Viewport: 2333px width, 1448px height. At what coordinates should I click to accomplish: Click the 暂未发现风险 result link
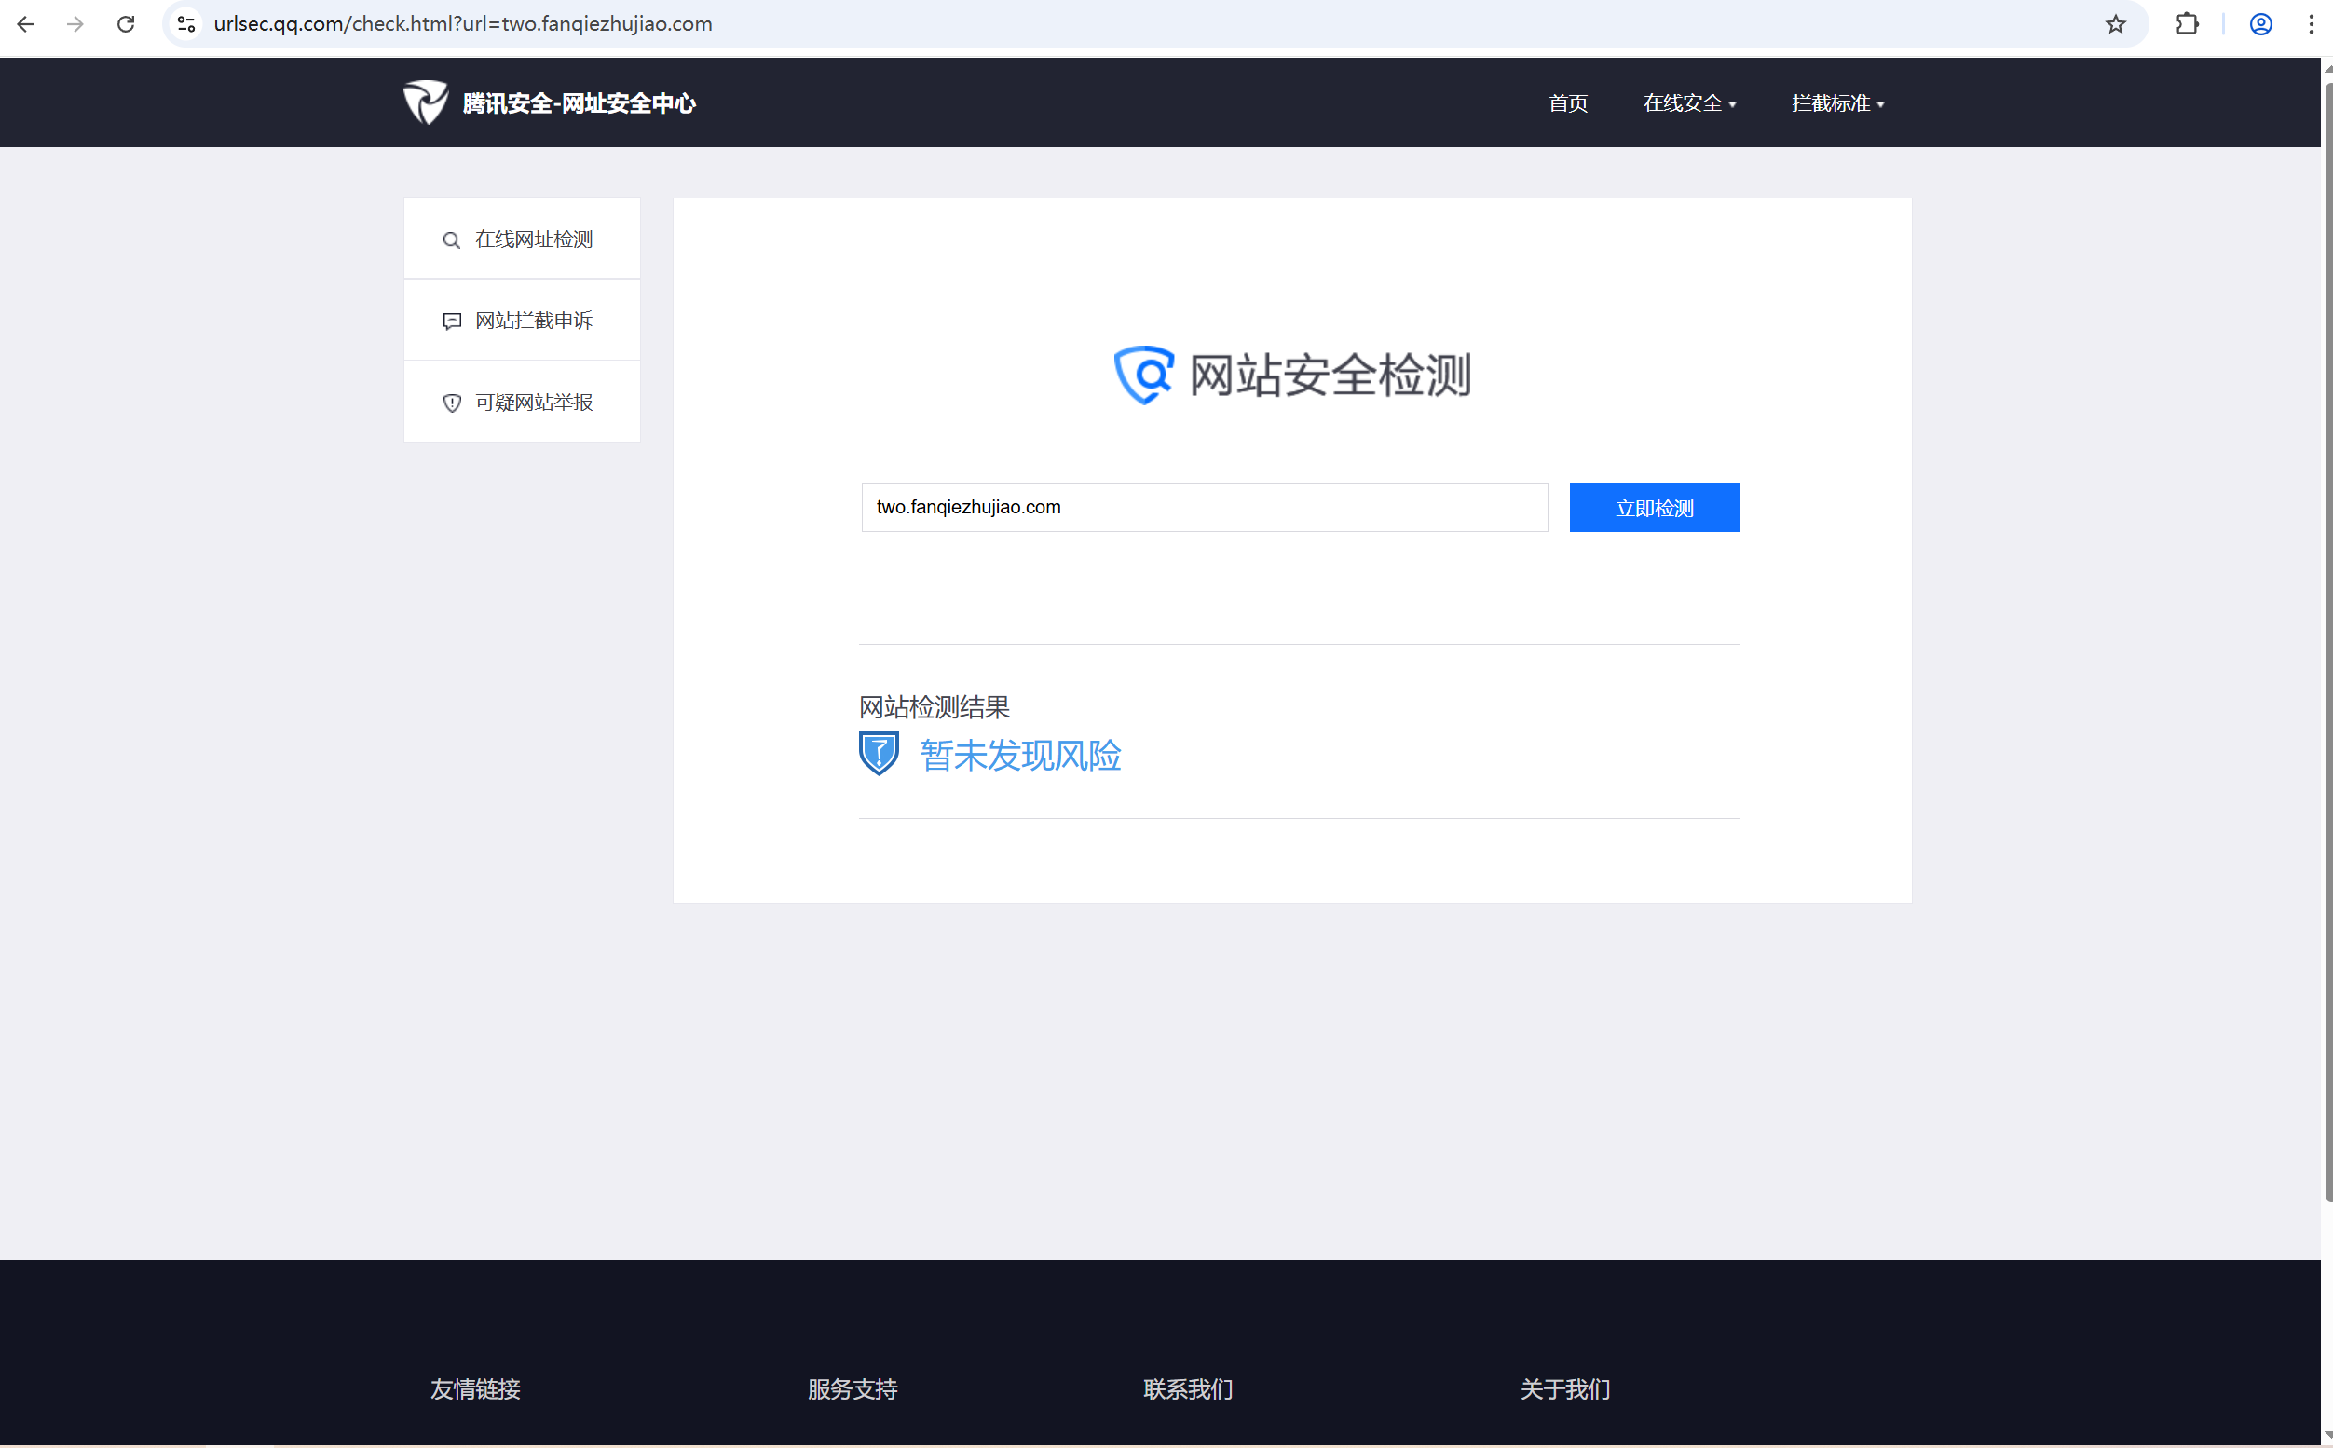click(1019, 756)
